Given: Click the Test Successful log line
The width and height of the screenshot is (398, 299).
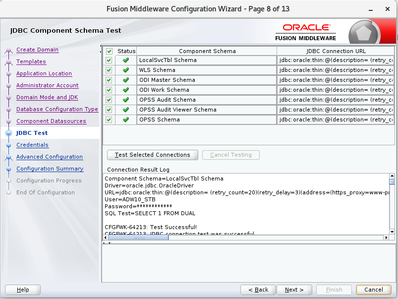Looking at the screenshot, I should tap(151, 228).
